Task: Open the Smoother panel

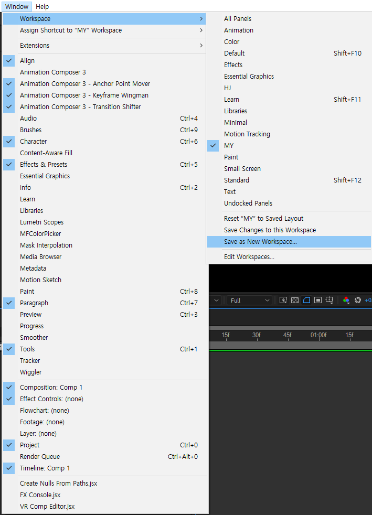Action: click(x=104, y=338)
